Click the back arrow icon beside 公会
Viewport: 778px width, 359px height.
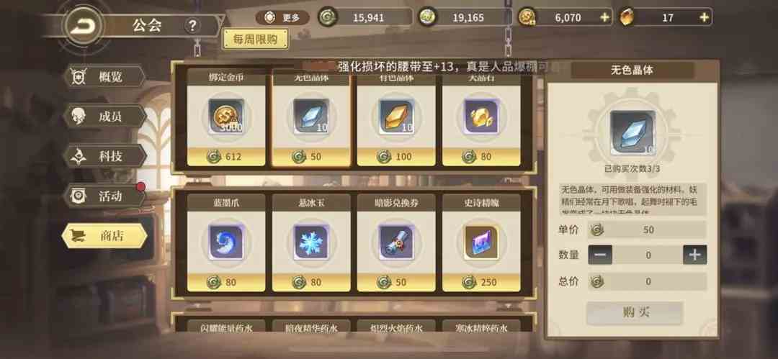click(x=82, y=27)
